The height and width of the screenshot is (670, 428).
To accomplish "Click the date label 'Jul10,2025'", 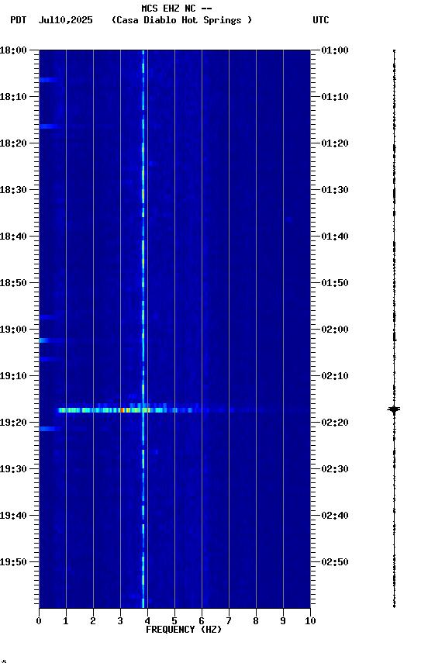I will [x=65, y=20].
